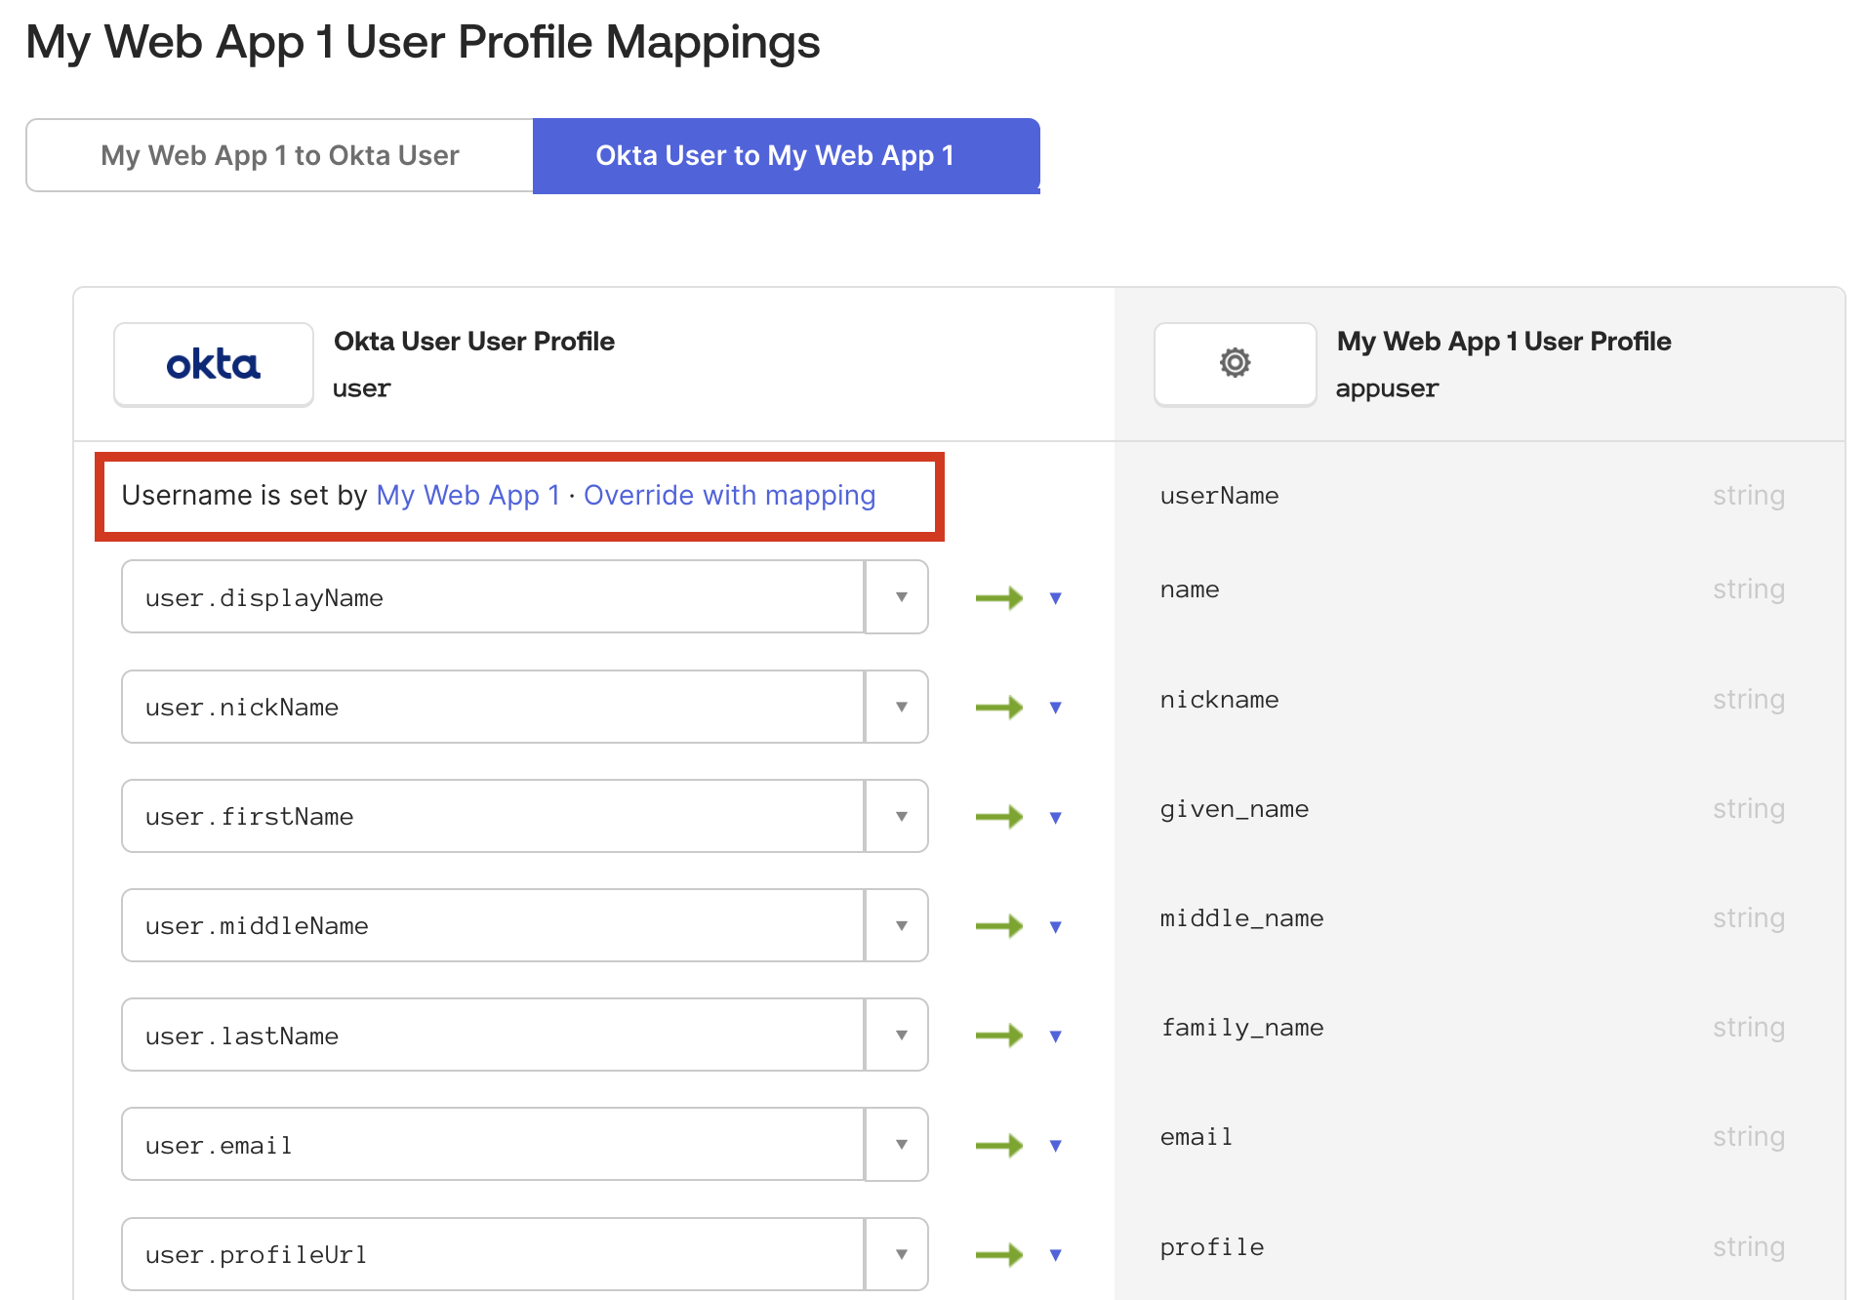Select Okta User to My Web App 1 tab
This screenshot has height=1300, width=1866.
786,155
